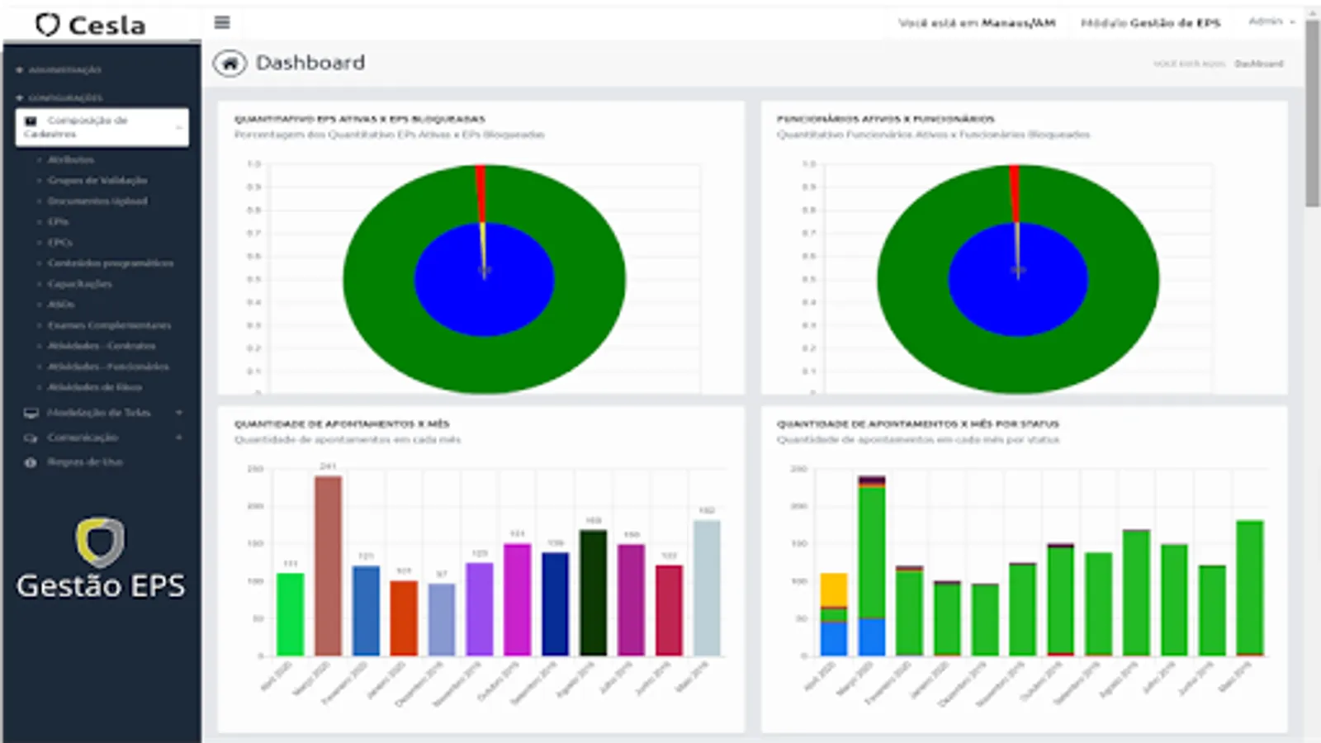This screenshot has width=1321, height=743.
Task: Open the Admin user dropdown
Action: (1271, 21)
